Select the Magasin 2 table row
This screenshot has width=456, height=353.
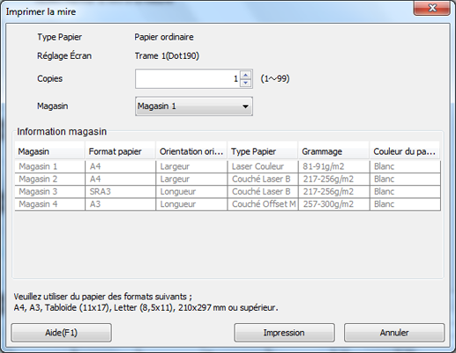pyautogui.click(x=228, y=179)
